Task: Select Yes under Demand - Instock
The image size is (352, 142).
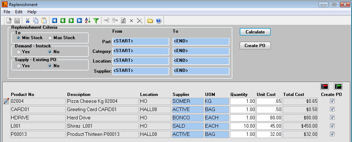Action: point(18,52)
